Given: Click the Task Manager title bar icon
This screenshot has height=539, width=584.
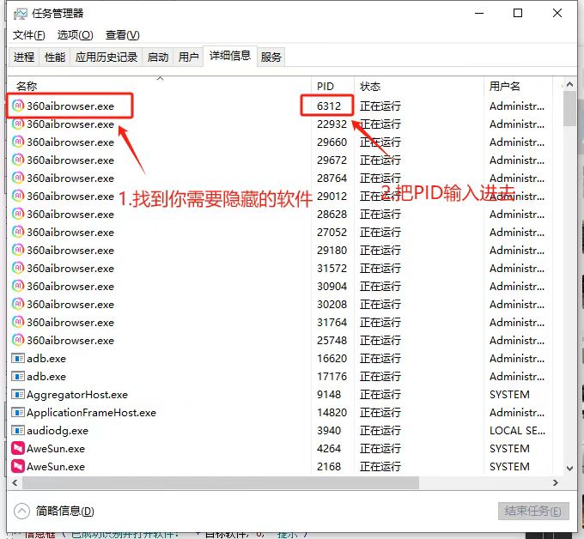Looking at the screenshot, I should click(21, 14).
